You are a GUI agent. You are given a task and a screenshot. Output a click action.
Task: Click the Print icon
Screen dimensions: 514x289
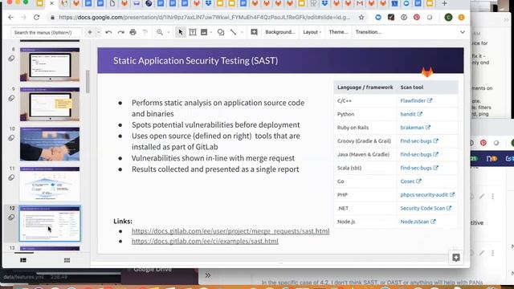coord(133,32)
